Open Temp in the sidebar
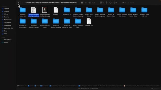This screenshot has width=161, height=90. pyautogui.click(x=6, y=31)
